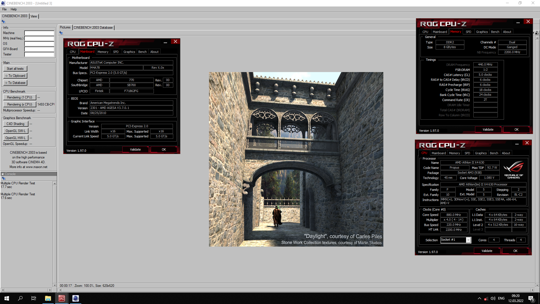Screen dimensions: 540x304
Task: Click ROG CPU-Z taskbar icon
Action: 62,298
